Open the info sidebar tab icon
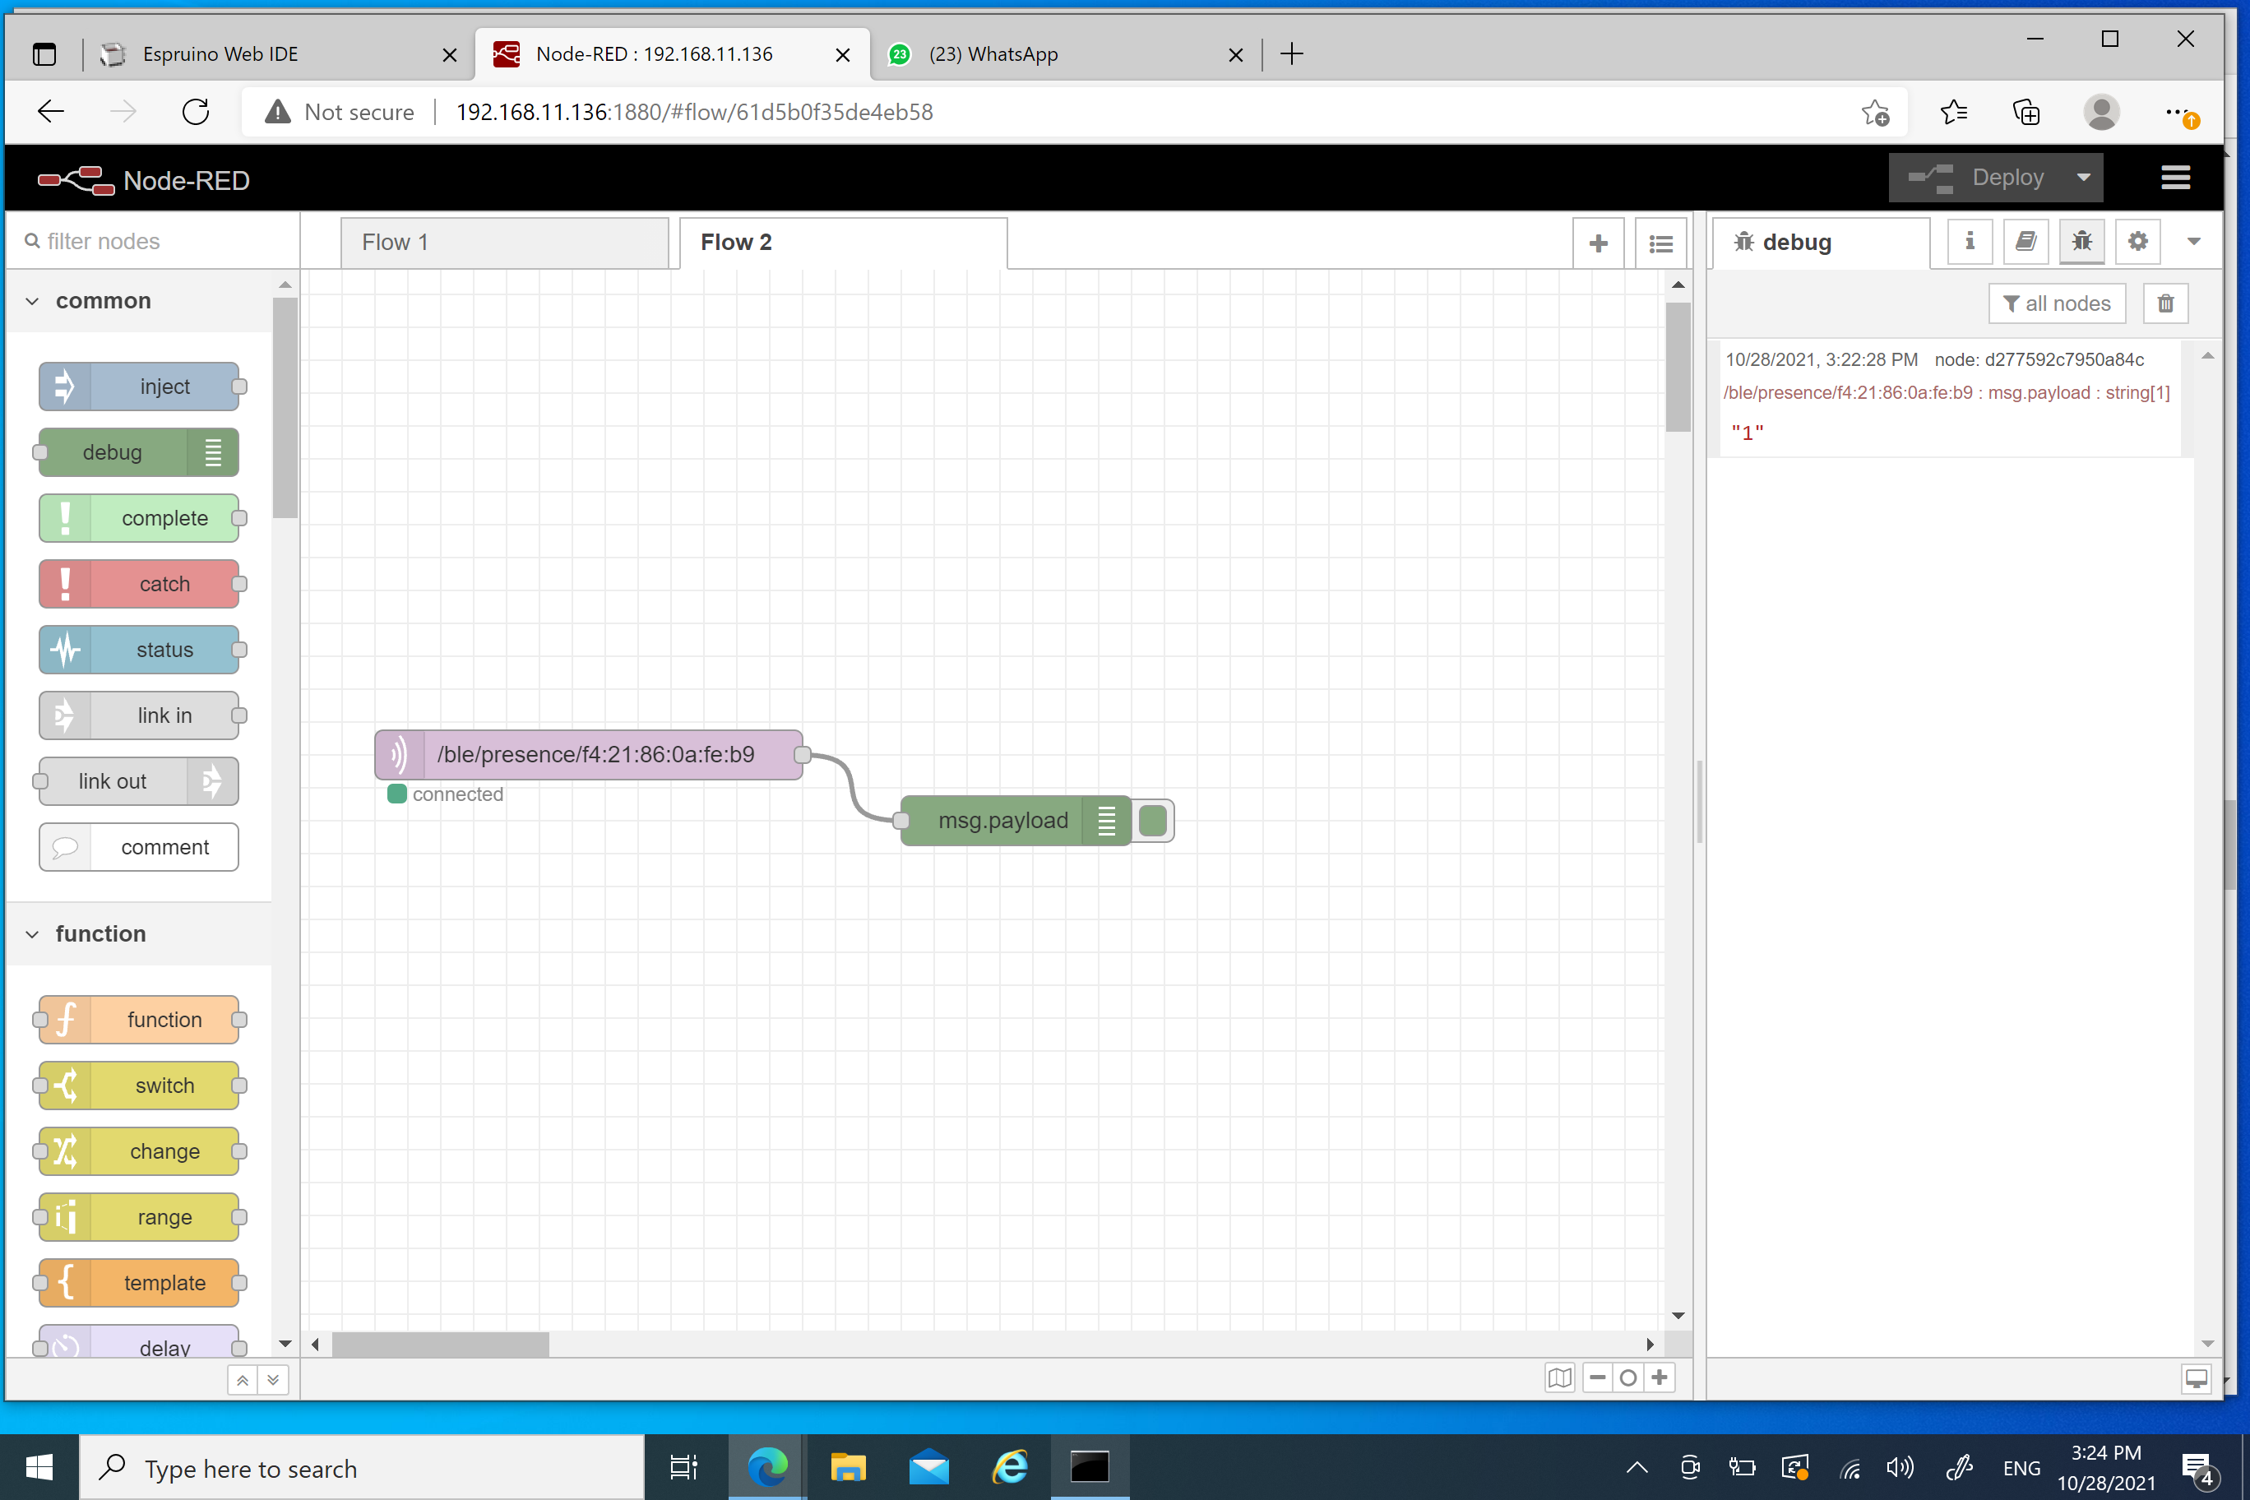The image size is (2250, 1500). point(1970,242)
